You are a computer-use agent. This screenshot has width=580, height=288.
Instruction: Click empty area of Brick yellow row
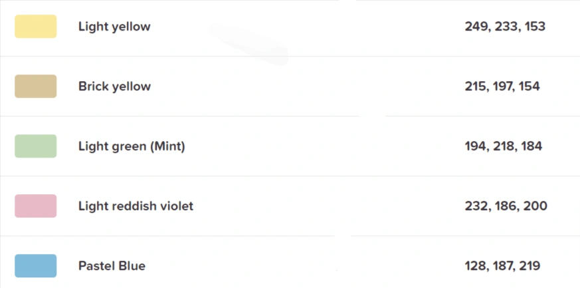tap(307, 86)
